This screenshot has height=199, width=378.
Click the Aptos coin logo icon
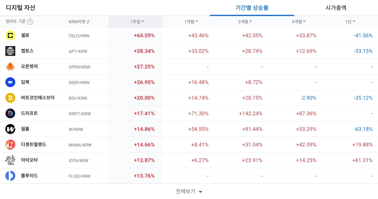pyautogui.click(x=10, y=51)
